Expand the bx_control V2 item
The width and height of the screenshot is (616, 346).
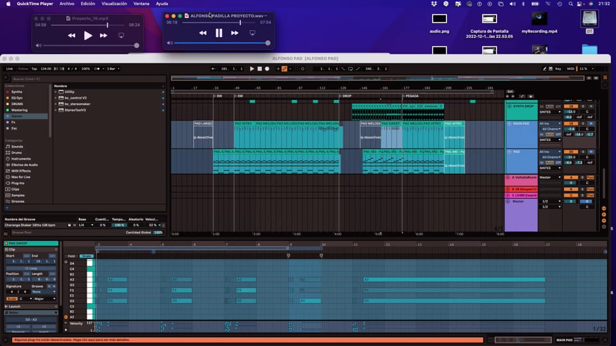coord(56,97)
